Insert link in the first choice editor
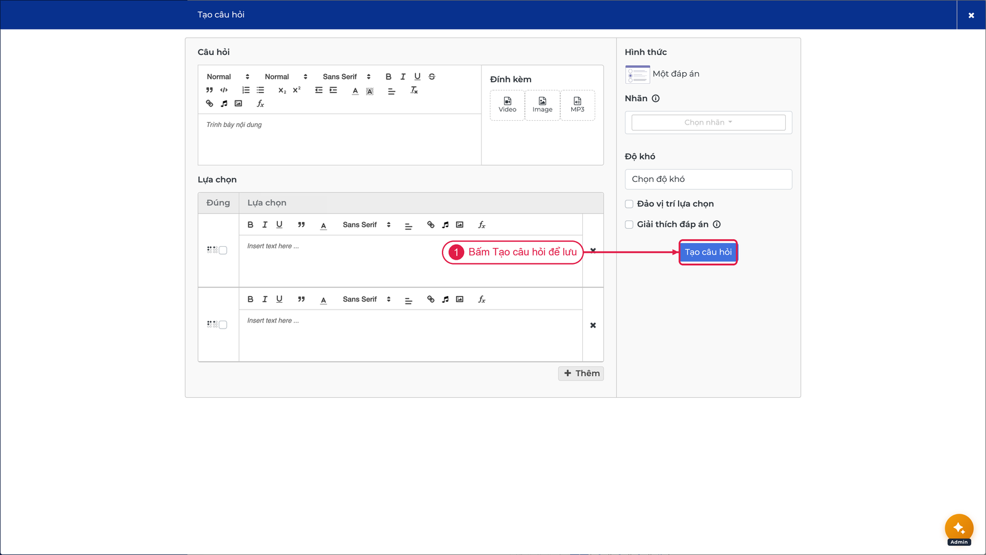Screen dimensions: 986x555 point(431,225)
